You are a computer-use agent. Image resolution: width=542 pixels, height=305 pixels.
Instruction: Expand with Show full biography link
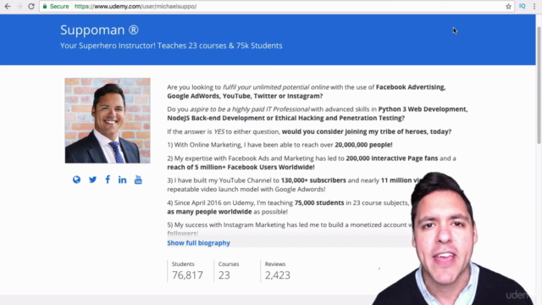pyautogui.click(x=198, y=243)
